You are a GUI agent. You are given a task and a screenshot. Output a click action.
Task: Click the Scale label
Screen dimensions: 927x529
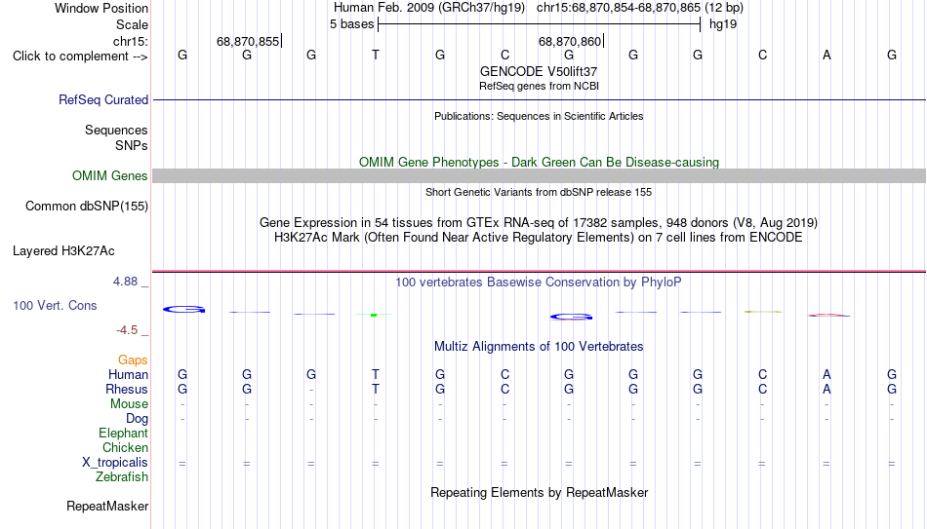132,24
